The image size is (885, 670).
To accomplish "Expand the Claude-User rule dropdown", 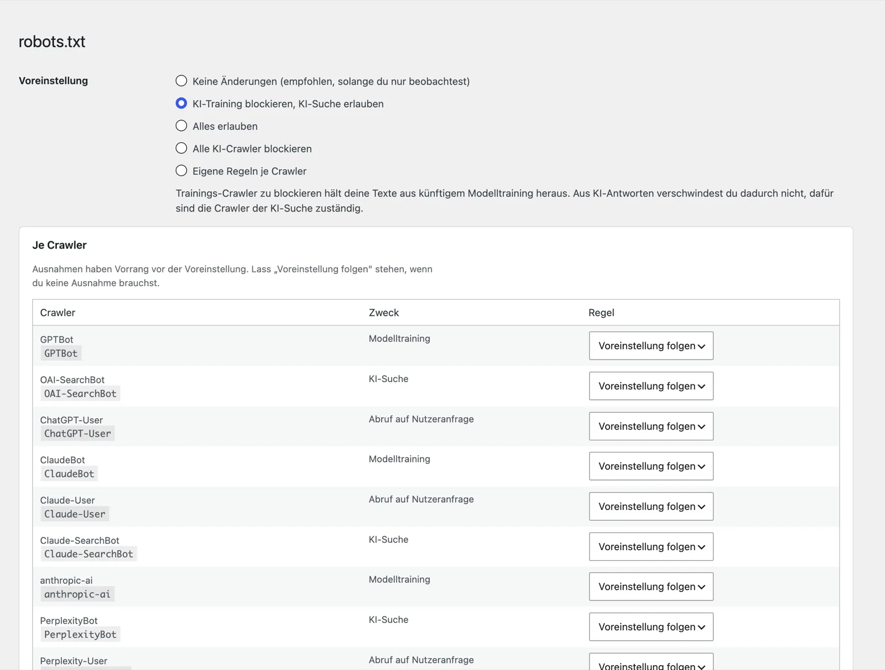I will tap(651, 507).
